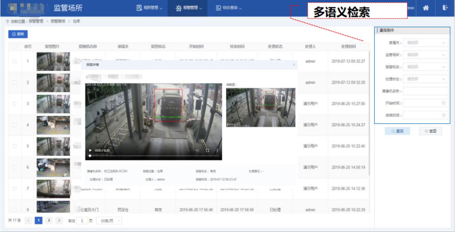Click the 处理时间 column header
455x232 pixels.
click(348, 47)
